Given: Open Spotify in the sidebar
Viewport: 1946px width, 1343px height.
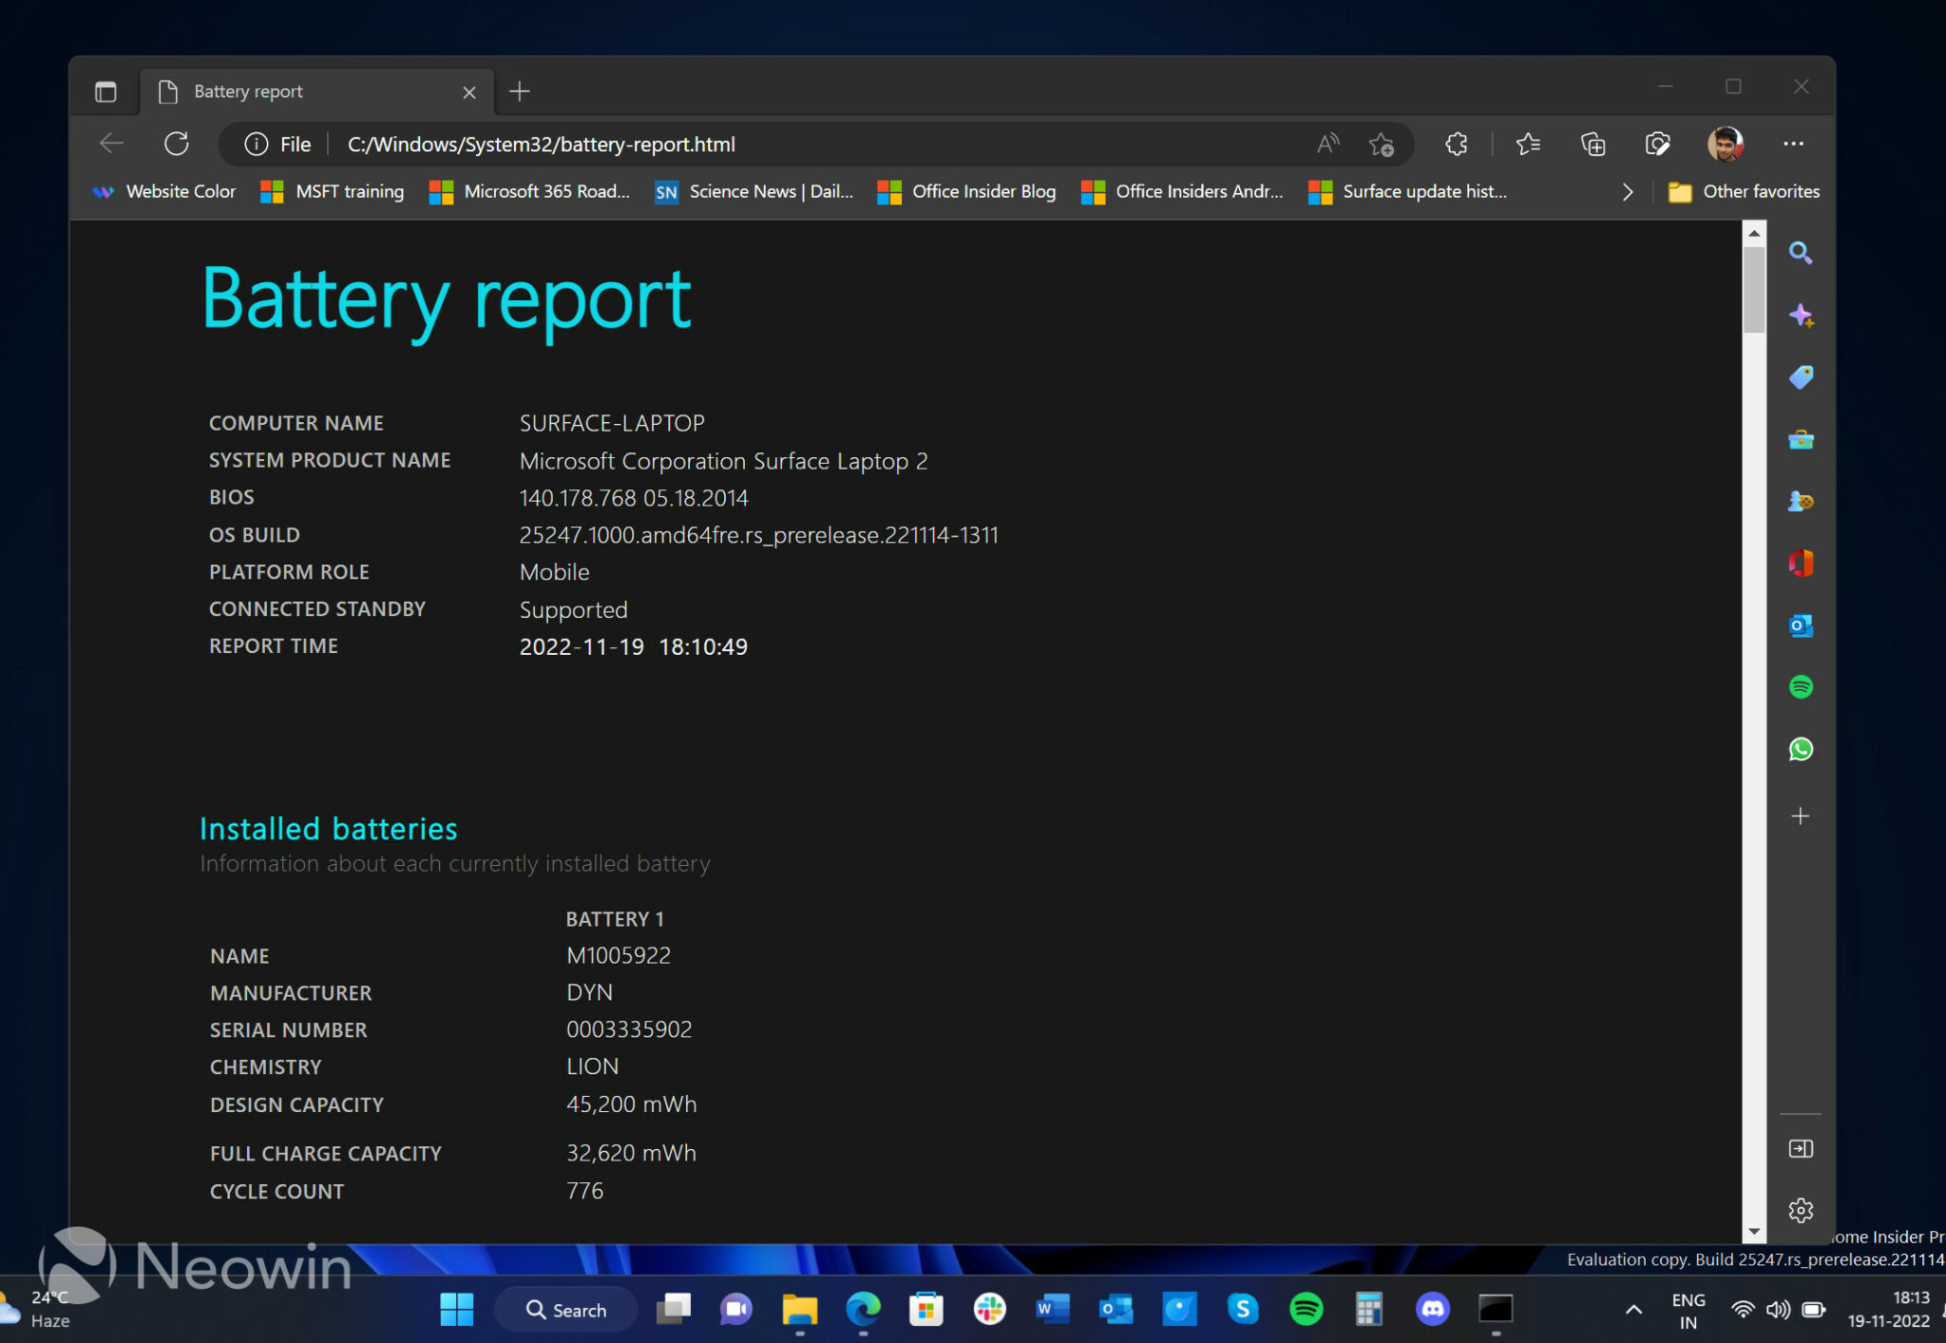Looking at the screenshot, I should pos(1801,686).
